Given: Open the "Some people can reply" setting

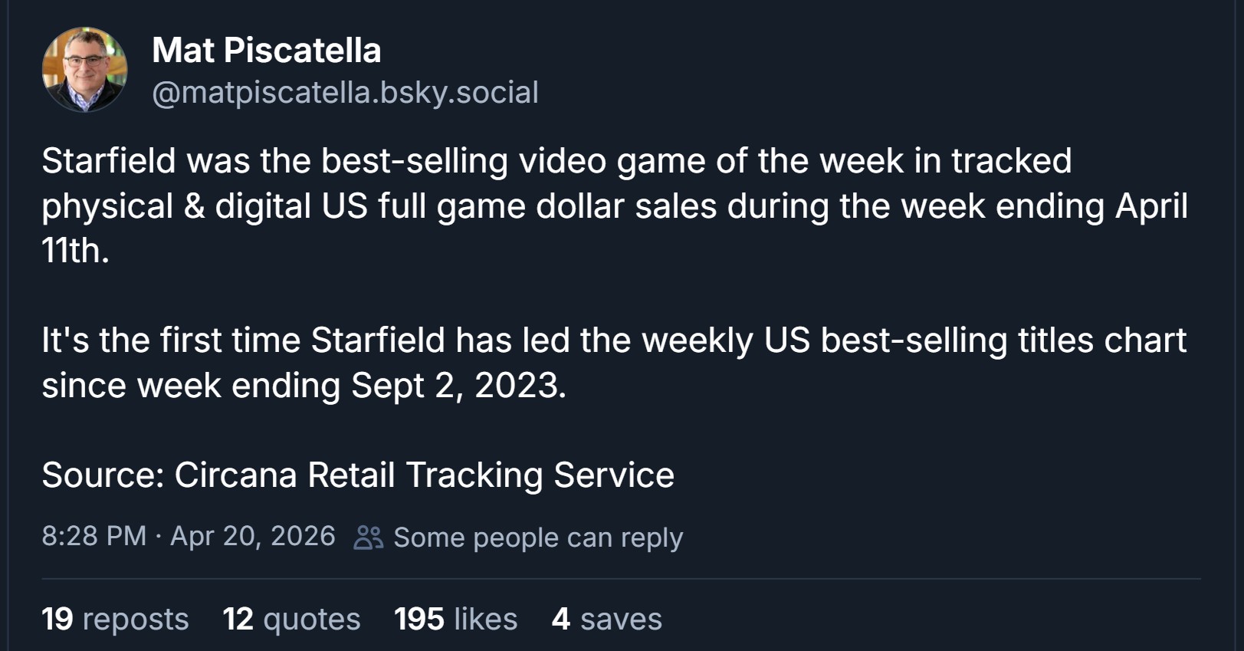Looking at the screenshot, I should coord(537,538).
